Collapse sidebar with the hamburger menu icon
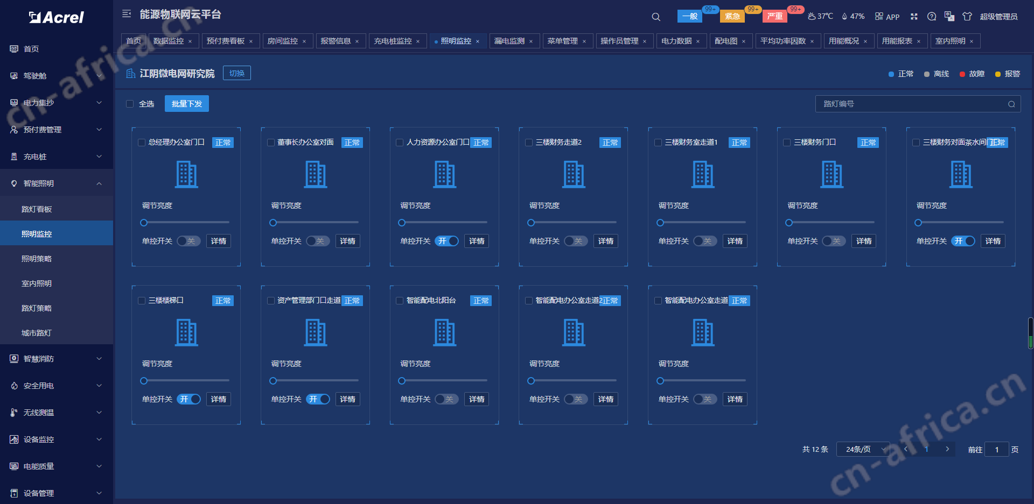 [127, 14]
